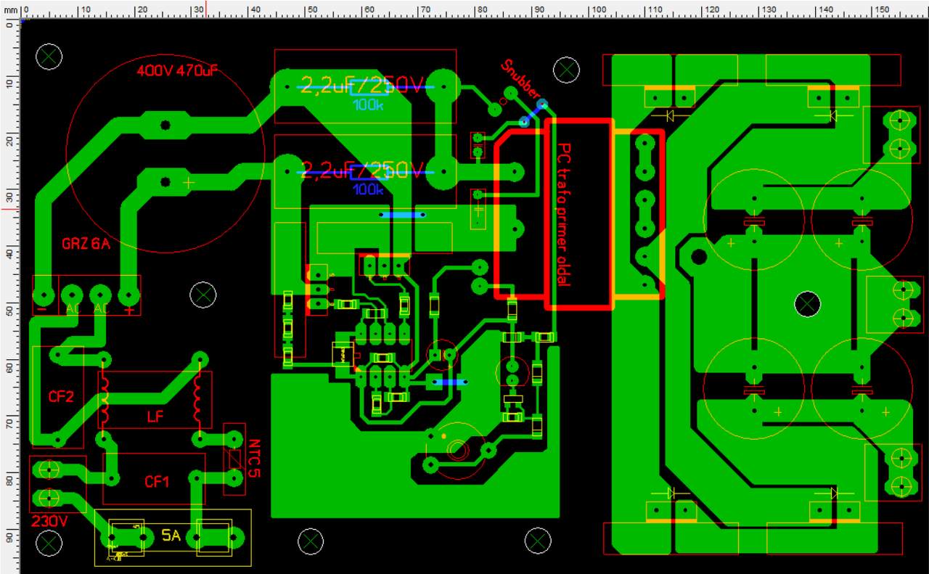Select the mounting hole right of Snubber
The height and width of the screenshot is (574, 929).
click(x=566, y=70)
